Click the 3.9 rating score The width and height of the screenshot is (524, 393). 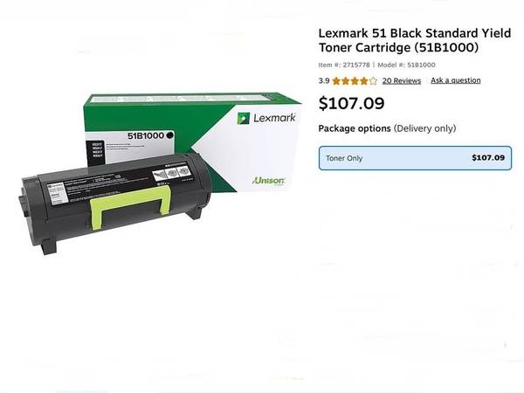[324, 80]
